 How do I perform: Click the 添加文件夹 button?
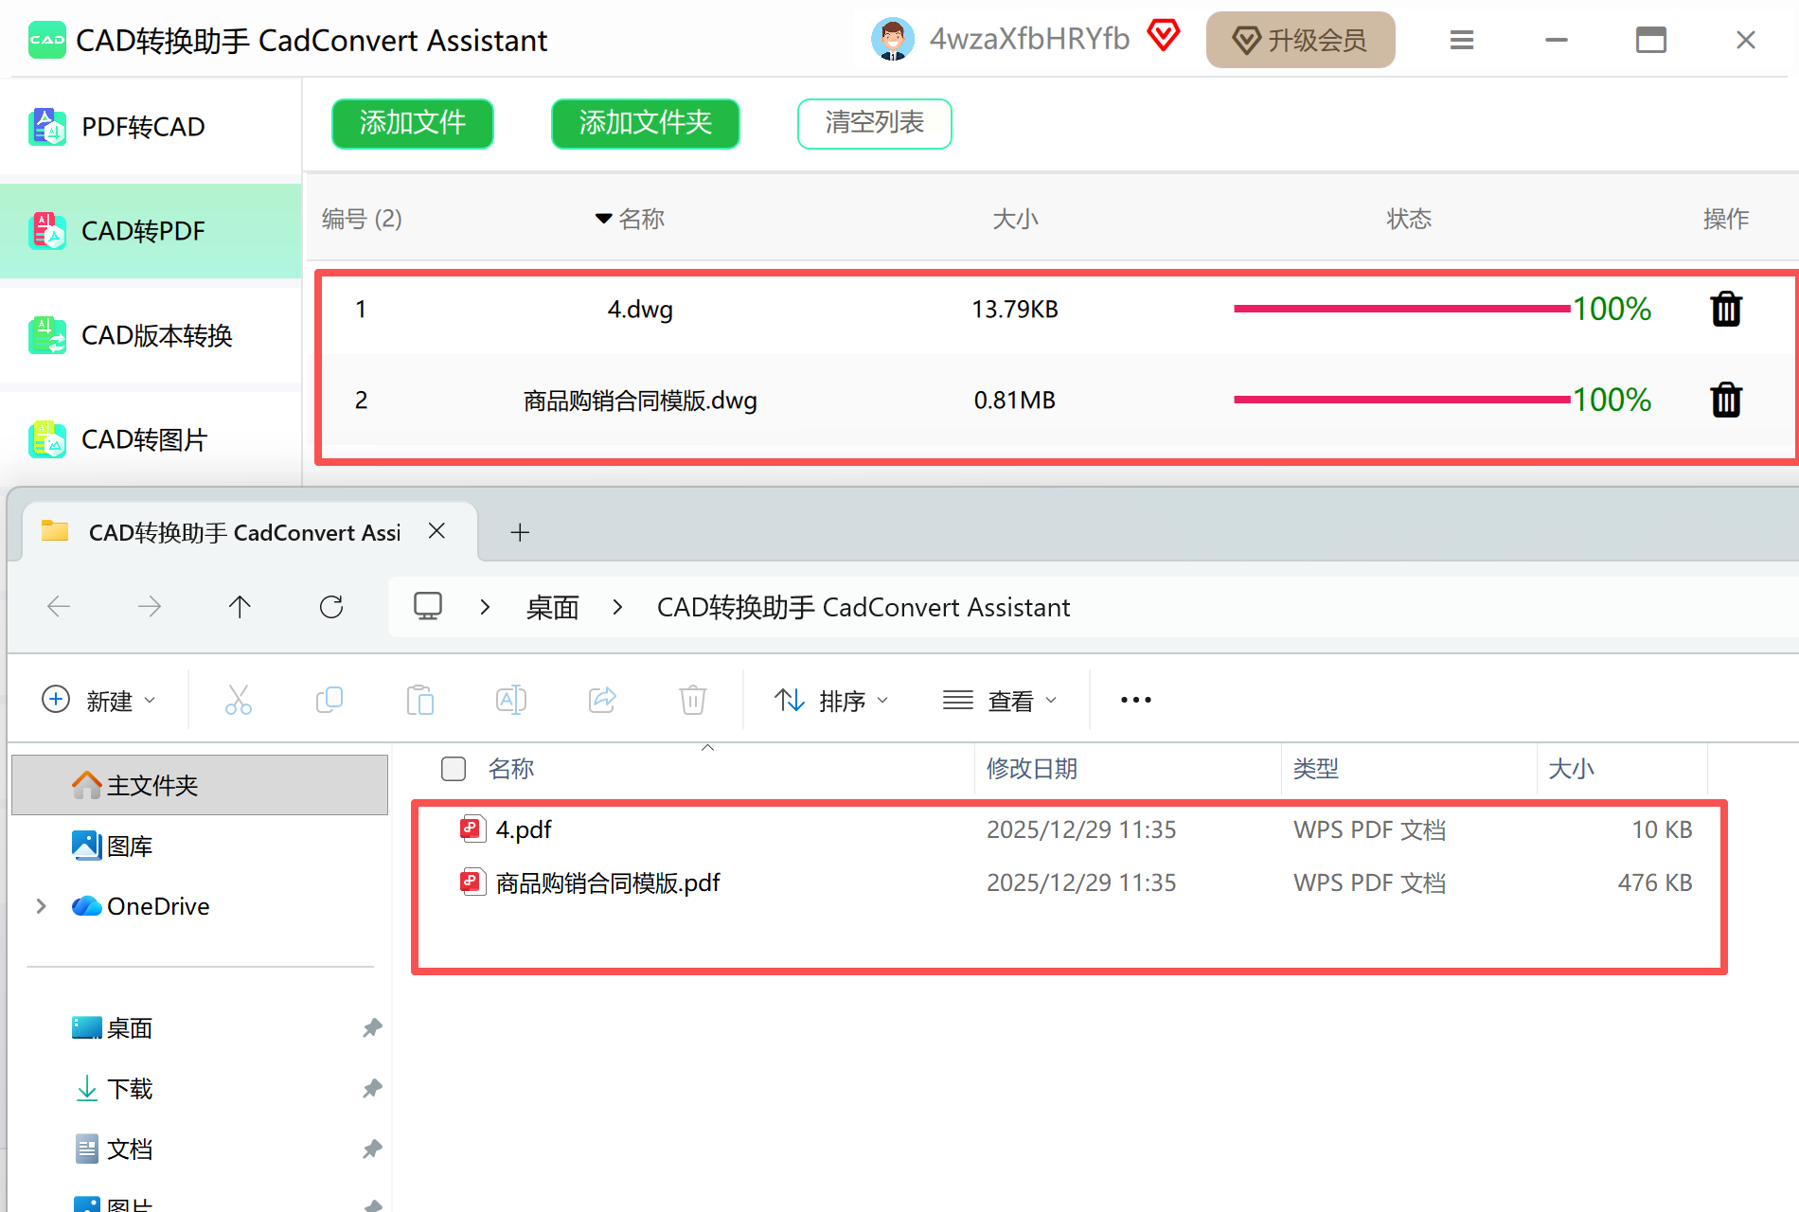[x=645, y=123]
